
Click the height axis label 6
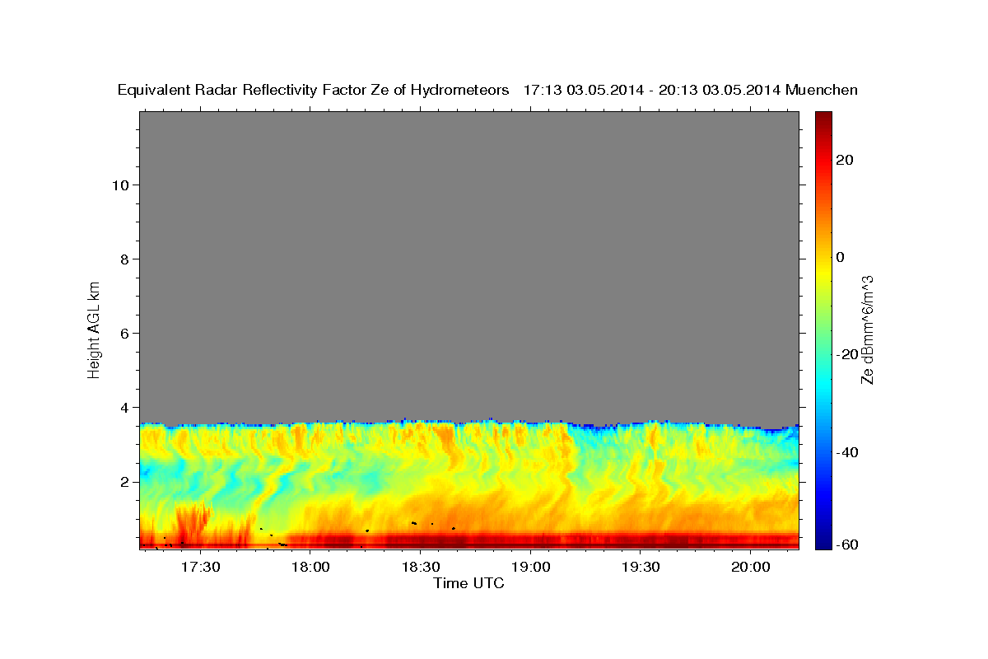click(123, 333)
